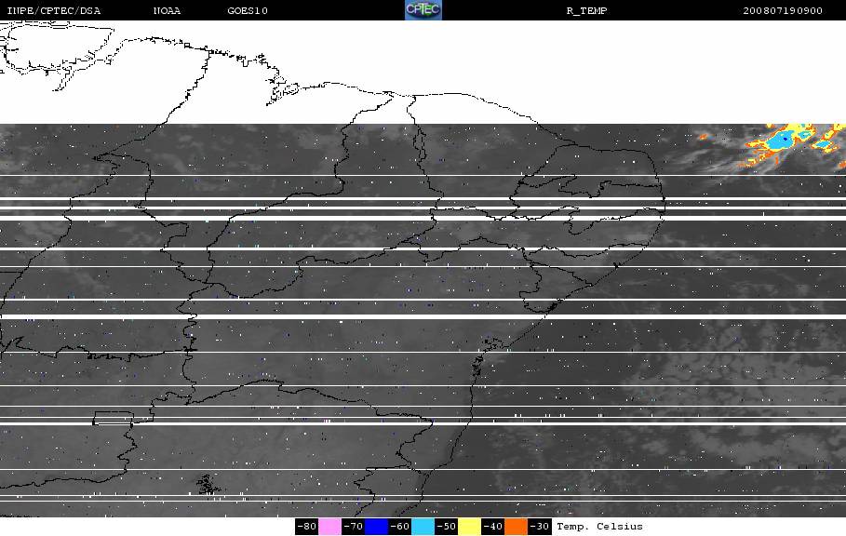Viewport: 846px width, 536px height.
Task: Pick the dark blue -70 to -60 swatch
Action: coord(376,527)
